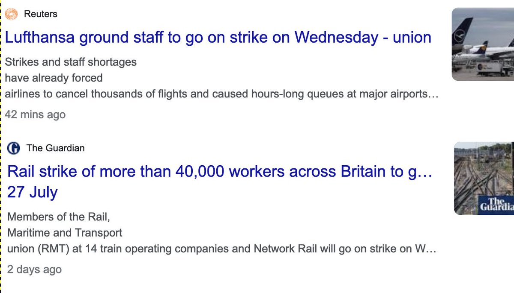Open the Lufthansa ground staff strike headline
514x293 pixels.
click(x=218, y=38)
